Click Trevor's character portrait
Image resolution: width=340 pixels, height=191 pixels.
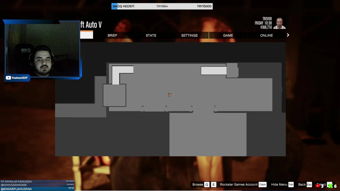(x=279, y=23)
